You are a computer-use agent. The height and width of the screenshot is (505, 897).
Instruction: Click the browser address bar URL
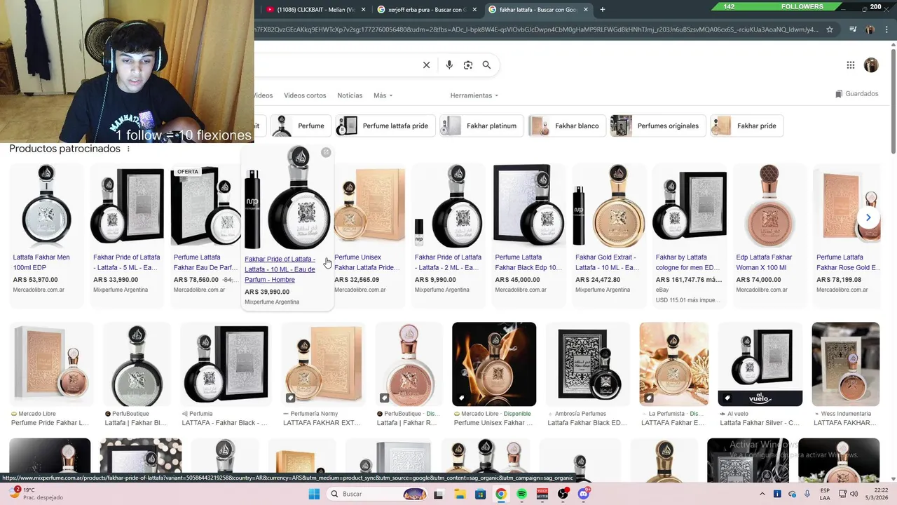tap(536, 29)
